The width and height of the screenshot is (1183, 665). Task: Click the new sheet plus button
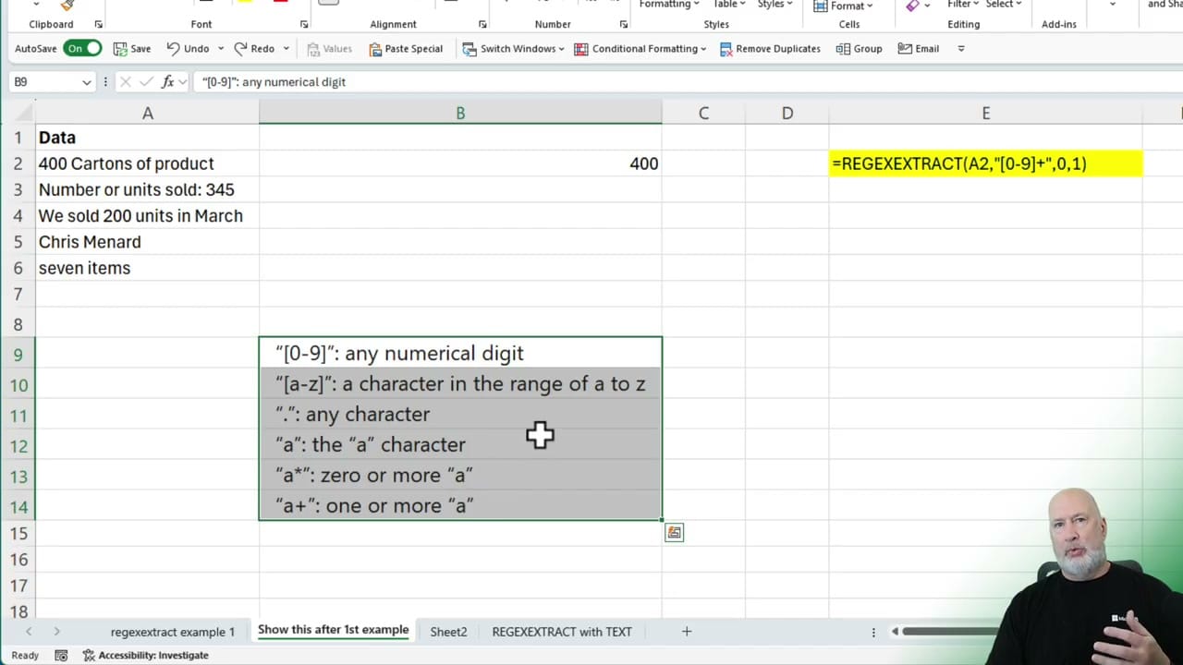(x=686, y=632)
